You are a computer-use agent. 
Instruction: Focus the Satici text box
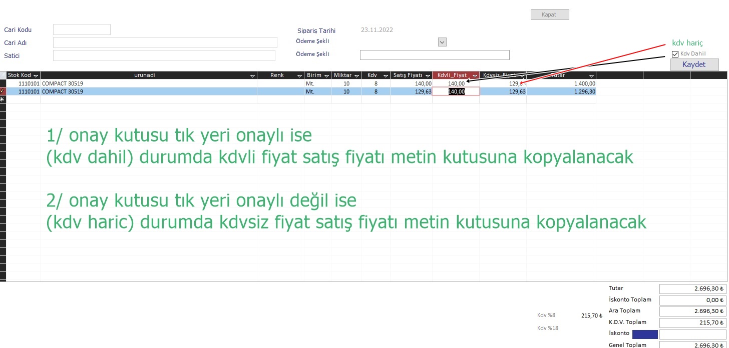coord(164,55)
